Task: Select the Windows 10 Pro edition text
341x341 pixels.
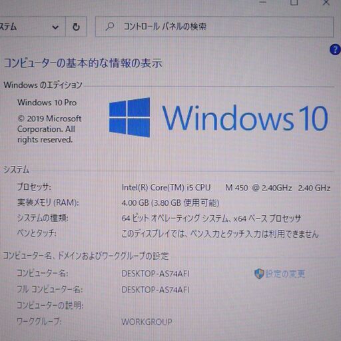Action: (x=47, y=103)
